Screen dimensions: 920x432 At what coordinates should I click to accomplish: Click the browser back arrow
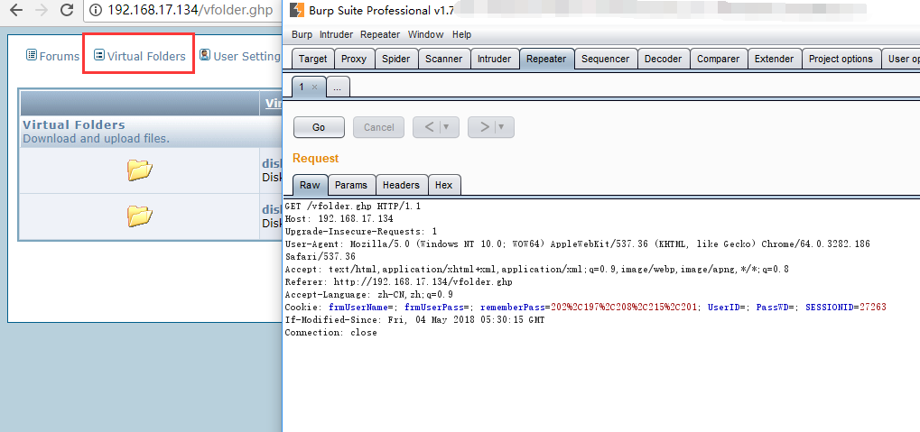15,10
